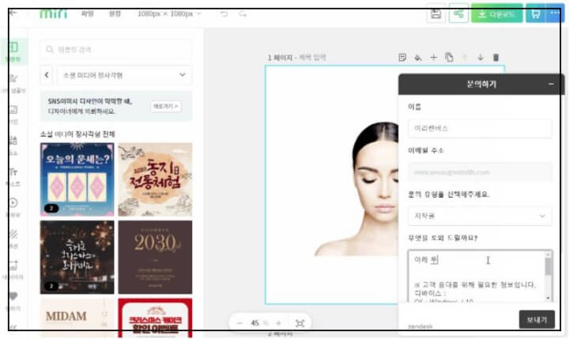The image size is (569, 339).
Task: Click the 이름 name input field
Action: point(480,128)
